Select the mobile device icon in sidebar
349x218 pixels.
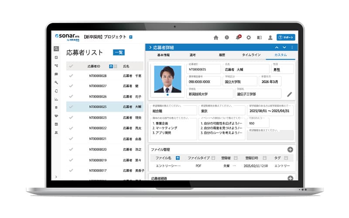point(56,91)
